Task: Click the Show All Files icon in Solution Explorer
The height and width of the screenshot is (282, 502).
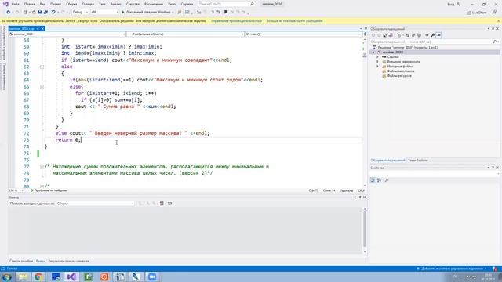Action: tap(419, 35)
